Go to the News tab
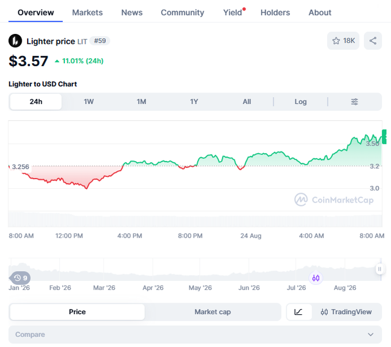The image size is (391, 347). [132, 13]
